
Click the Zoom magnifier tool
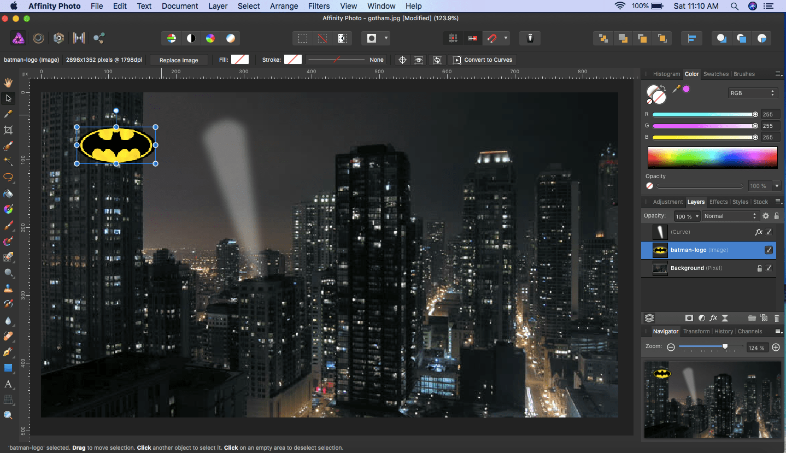tap(8, 415)
